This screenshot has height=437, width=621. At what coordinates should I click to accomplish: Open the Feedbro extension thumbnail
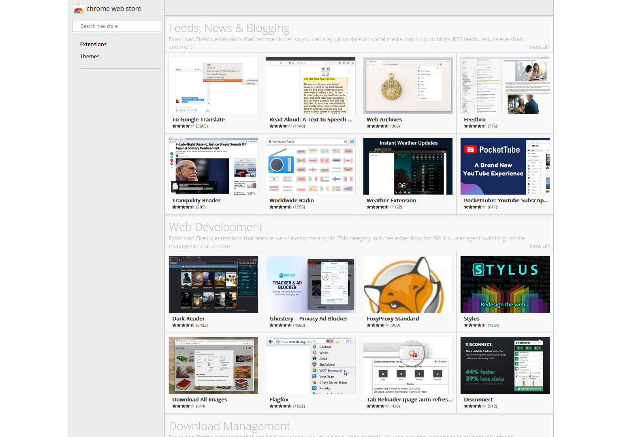pos(505,85)
